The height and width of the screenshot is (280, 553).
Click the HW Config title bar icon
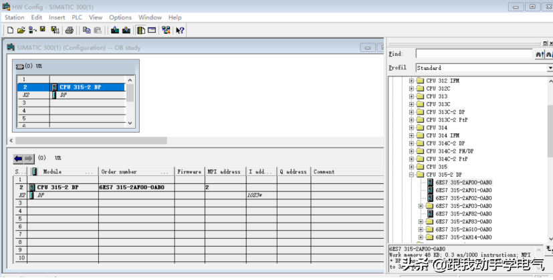coord(6,6)
